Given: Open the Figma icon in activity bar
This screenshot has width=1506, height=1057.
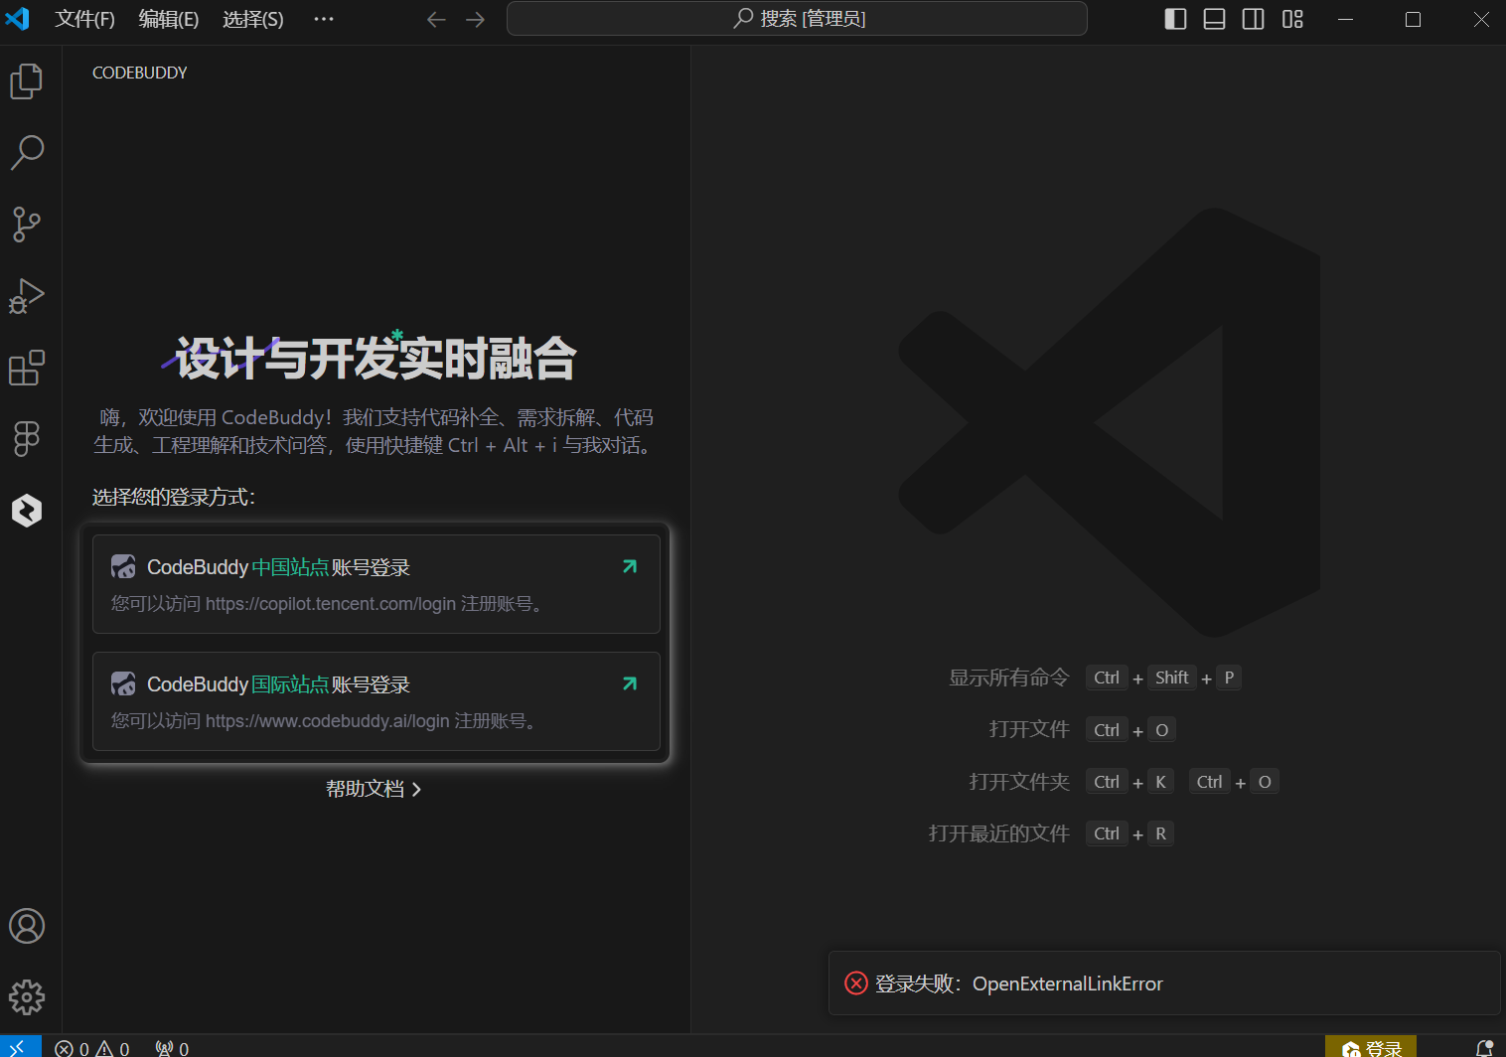Looking at the screenshot, I should [x=27, y=439].
